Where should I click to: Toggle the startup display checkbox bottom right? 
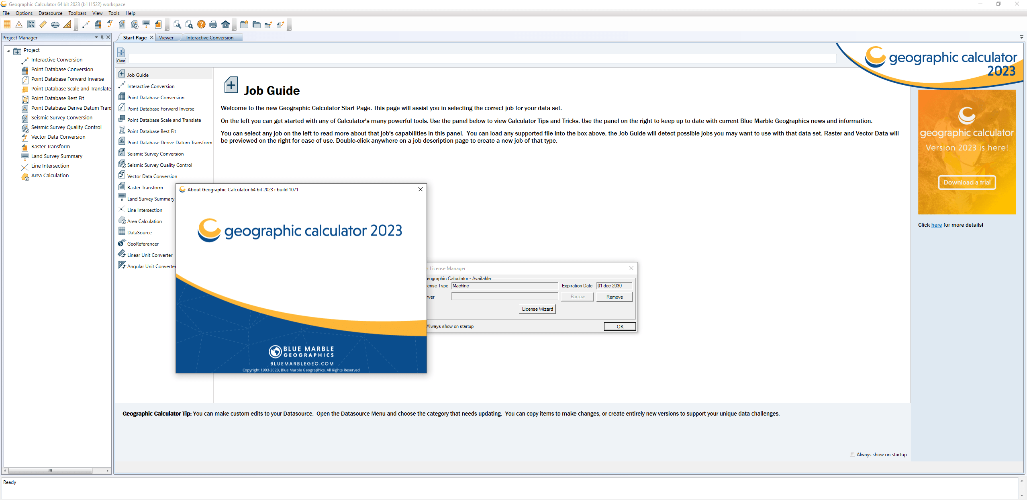(x=853, y=454)
